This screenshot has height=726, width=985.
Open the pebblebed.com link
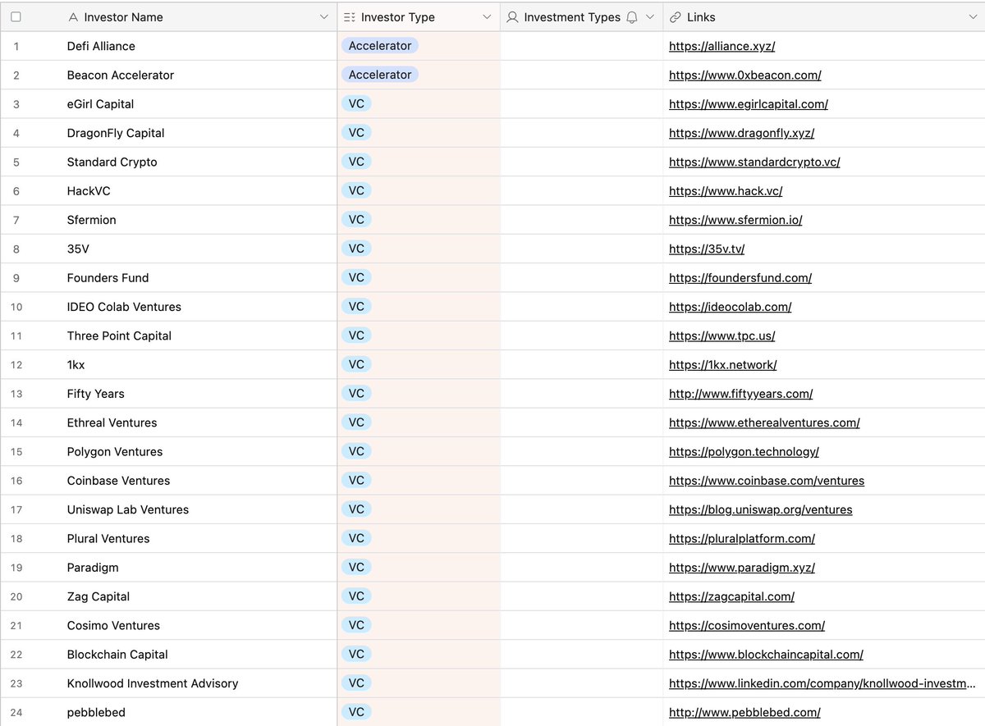(x=744, y=713)
